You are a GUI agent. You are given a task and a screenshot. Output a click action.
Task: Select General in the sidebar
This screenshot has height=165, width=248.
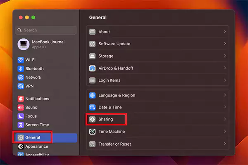(33, 137)
